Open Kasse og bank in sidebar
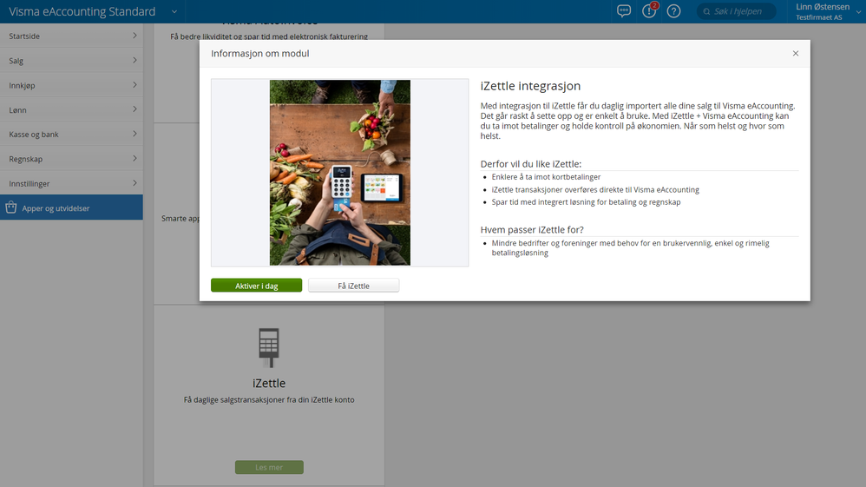The height and width of the screenshot is (487, 866). coord(71,135)
